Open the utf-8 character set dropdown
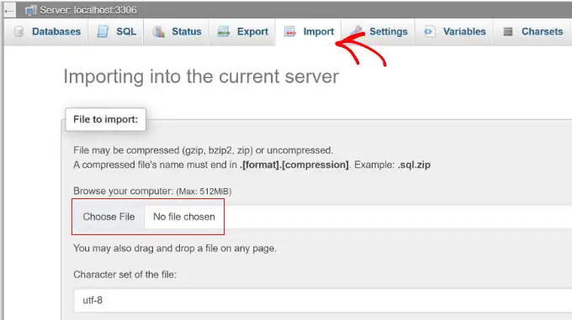 coord(323,301)
